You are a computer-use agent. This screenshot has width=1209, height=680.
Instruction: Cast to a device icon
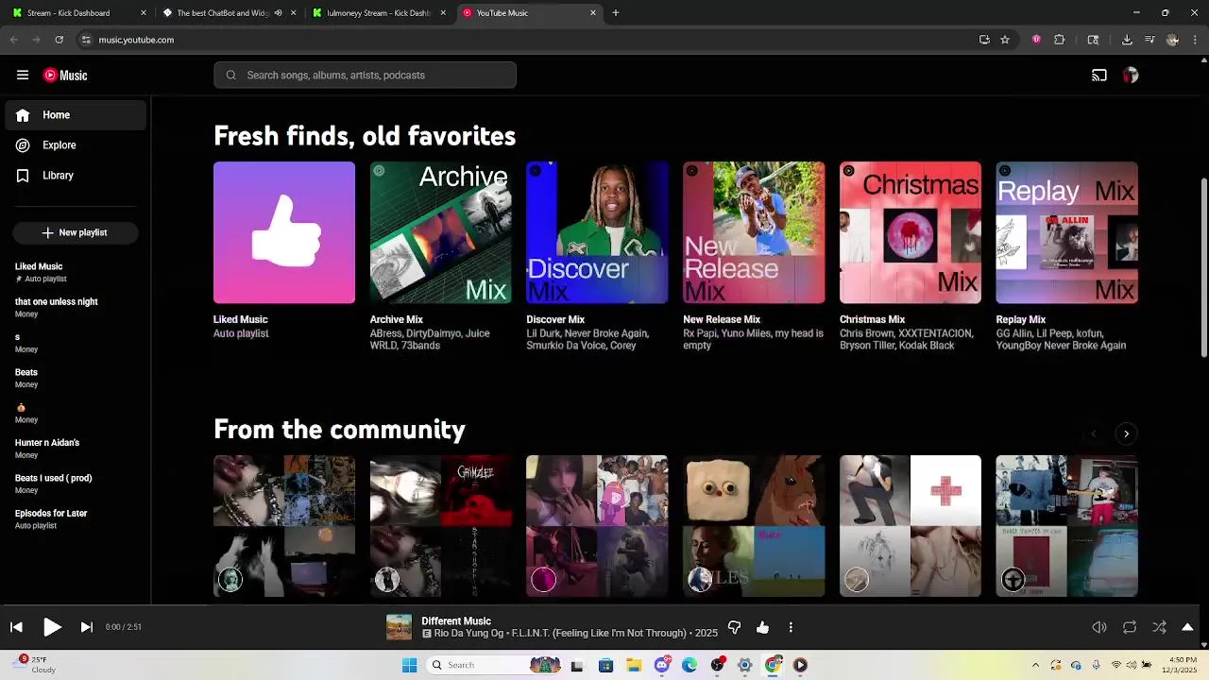coord(1099,76)
